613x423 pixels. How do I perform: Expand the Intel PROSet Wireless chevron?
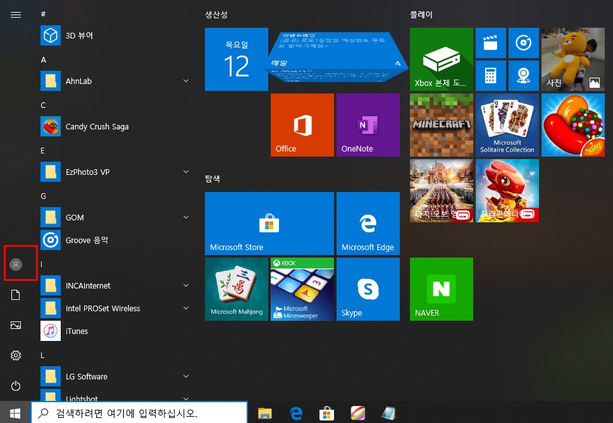tap(186, 308)
